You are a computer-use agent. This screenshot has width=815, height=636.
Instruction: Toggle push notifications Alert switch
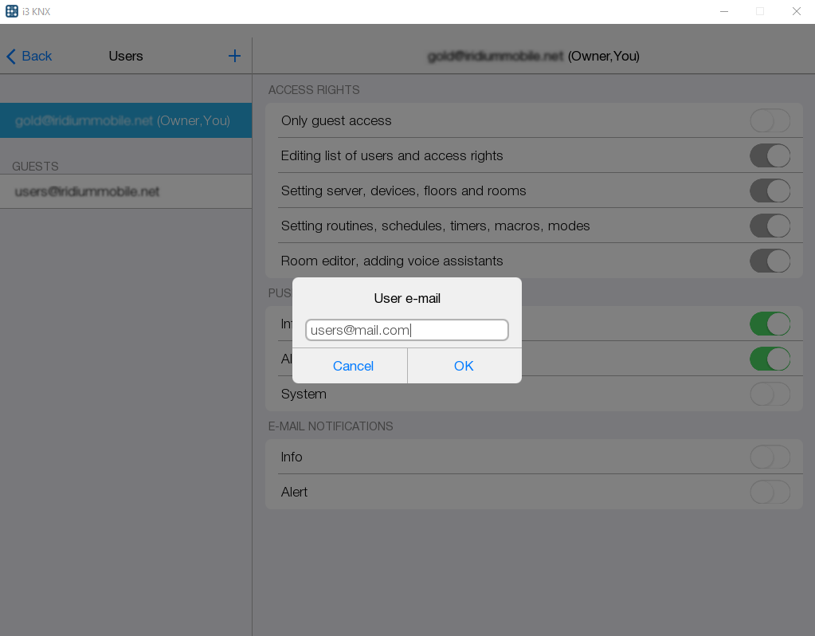point(770,359)
